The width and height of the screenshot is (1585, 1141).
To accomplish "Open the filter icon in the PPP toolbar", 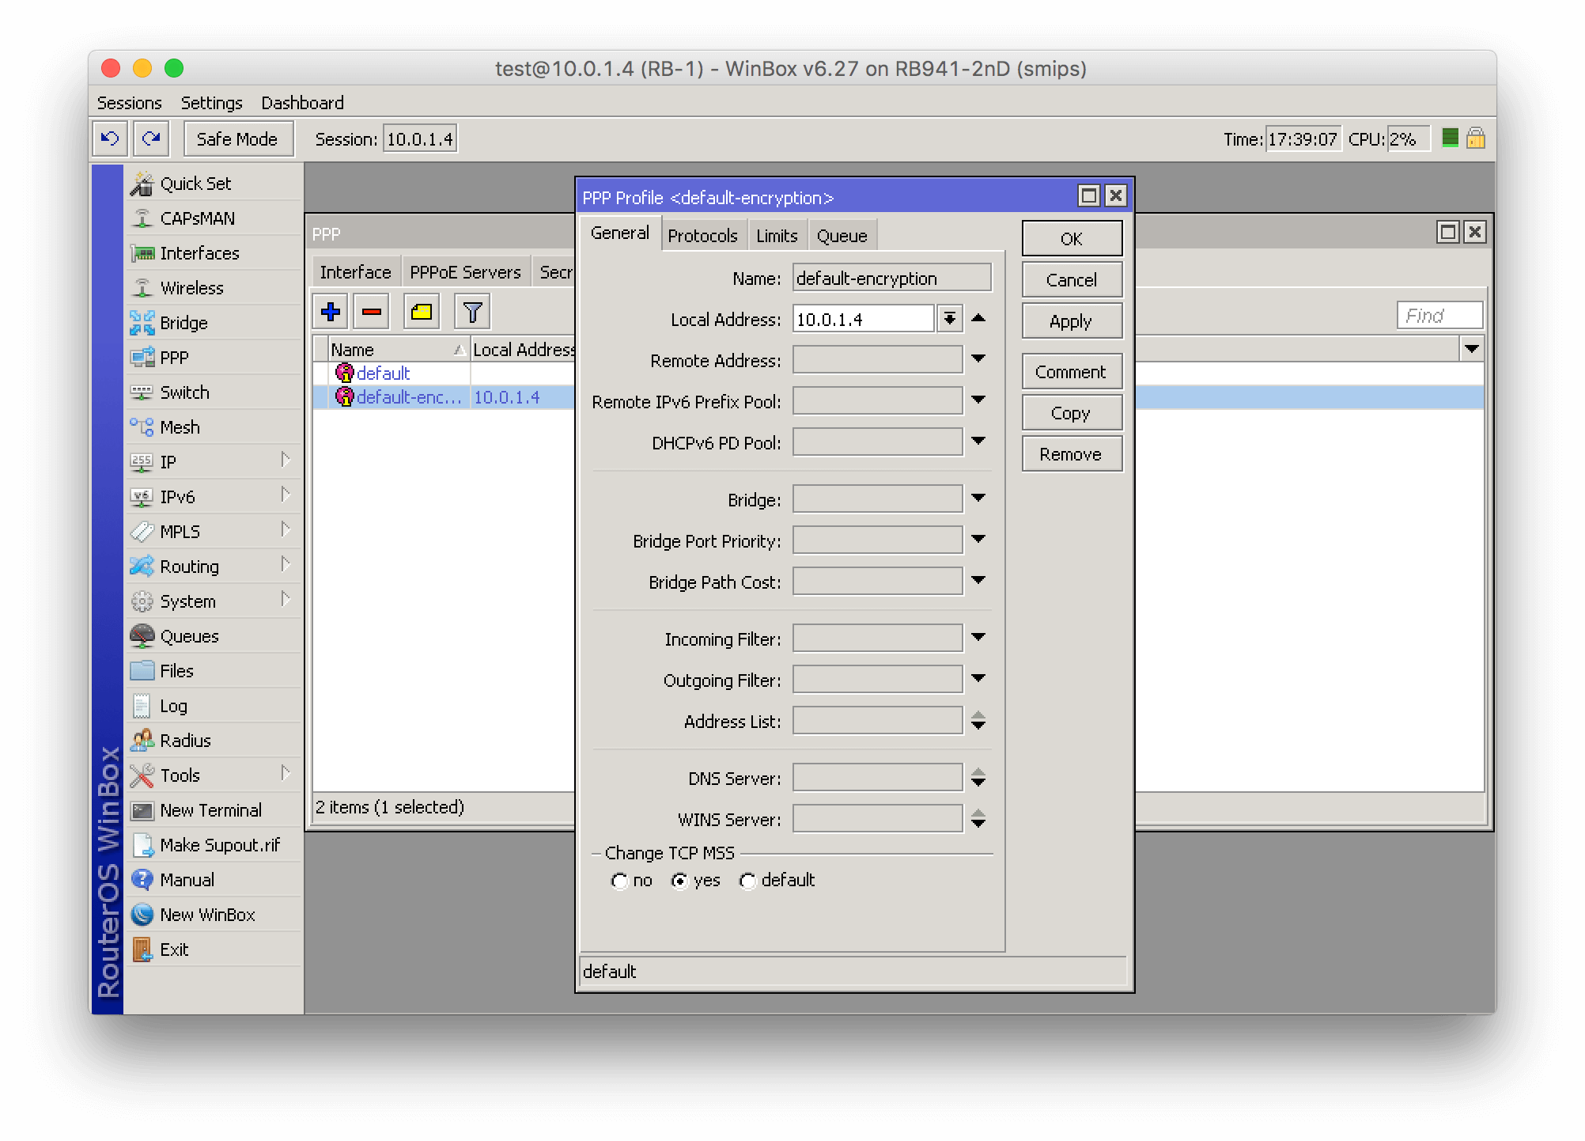I will 471,312.
